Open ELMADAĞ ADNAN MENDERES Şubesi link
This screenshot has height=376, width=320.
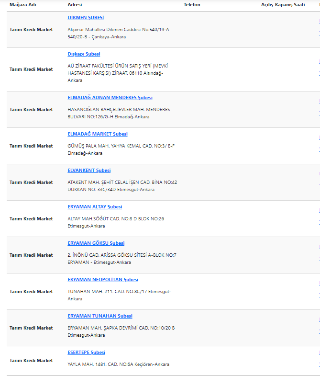point(110,98)
